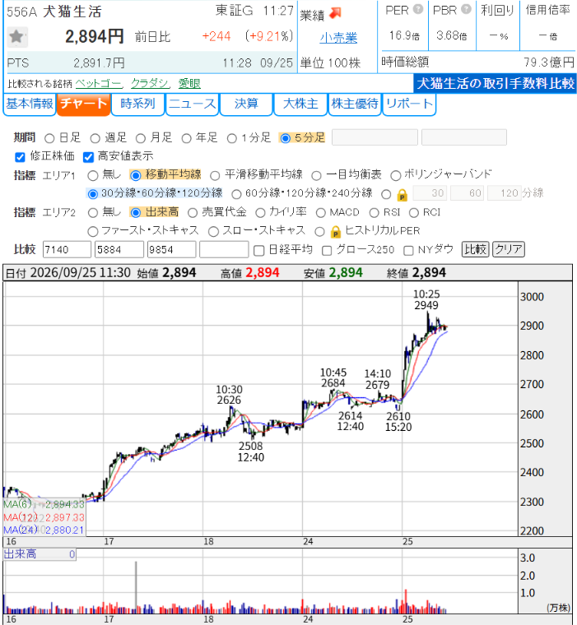The height and width of the screenshot is (625, 577).
Task: Select the 移動平均線 radio button
Action: point(136,175)
